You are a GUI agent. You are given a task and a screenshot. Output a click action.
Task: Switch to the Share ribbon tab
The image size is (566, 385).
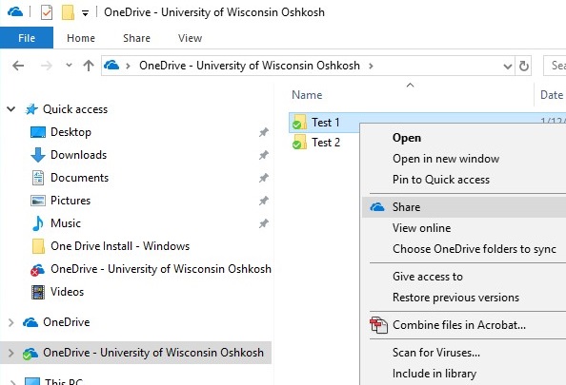136,38
